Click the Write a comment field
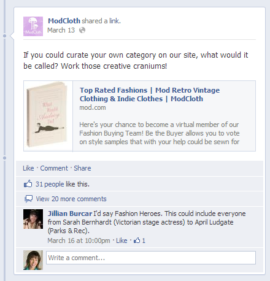This screenshot has height=281, width=270. coord(151,258)
